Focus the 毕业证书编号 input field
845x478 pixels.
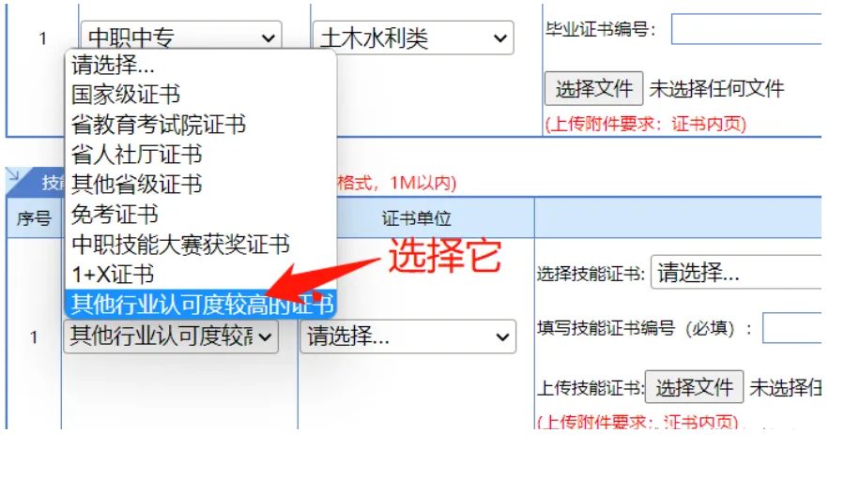click(x=746, y=29)
